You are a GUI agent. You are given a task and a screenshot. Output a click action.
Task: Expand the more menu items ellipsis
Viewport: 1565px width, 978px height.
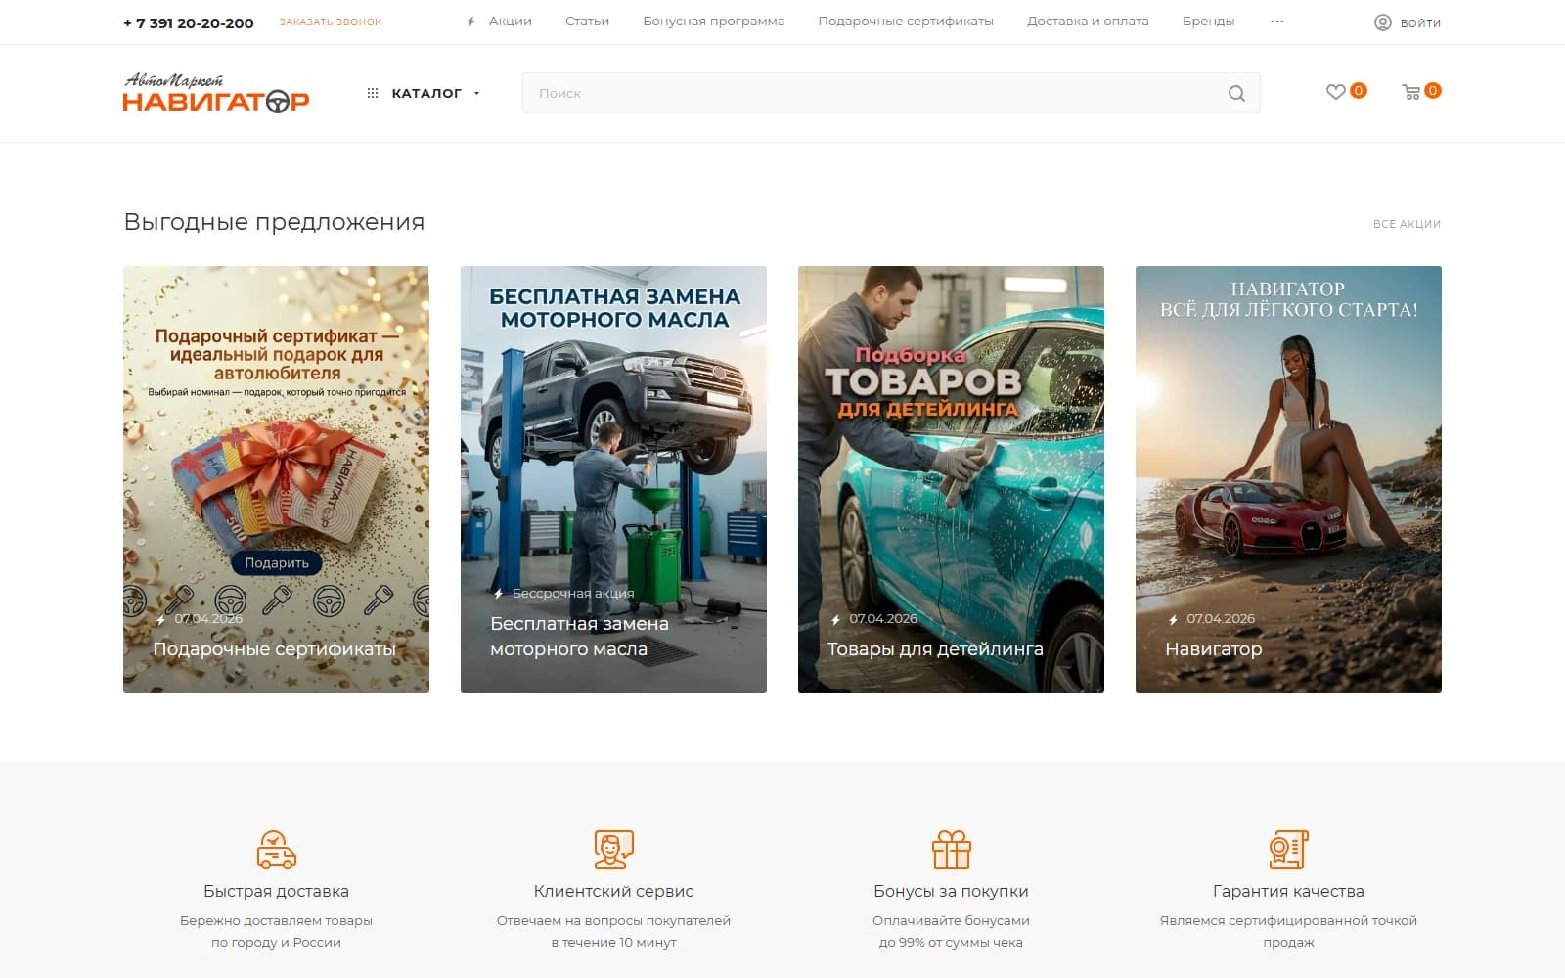[1276, 22]
